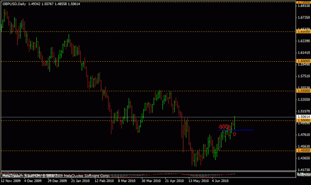Click the orange 1.60000 level label

(x=304, y=61)
